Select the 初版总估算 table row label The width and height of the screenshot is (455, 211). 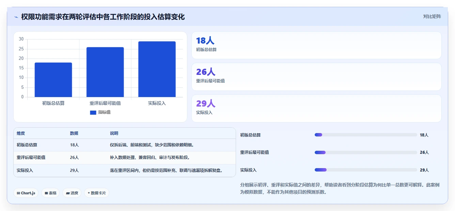(27, 145)
